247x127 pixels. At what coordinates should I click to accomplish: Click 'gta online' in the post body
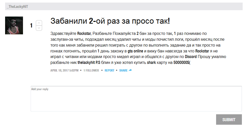[135, 51]
